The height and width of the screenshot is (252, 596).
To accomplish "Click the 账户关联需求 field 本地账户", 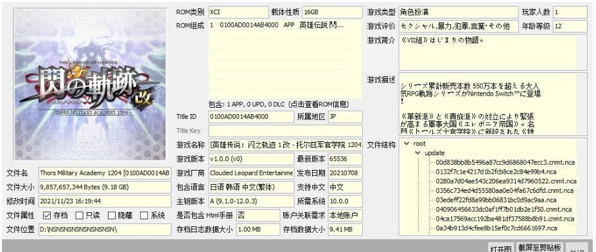I will coord(345,215).
